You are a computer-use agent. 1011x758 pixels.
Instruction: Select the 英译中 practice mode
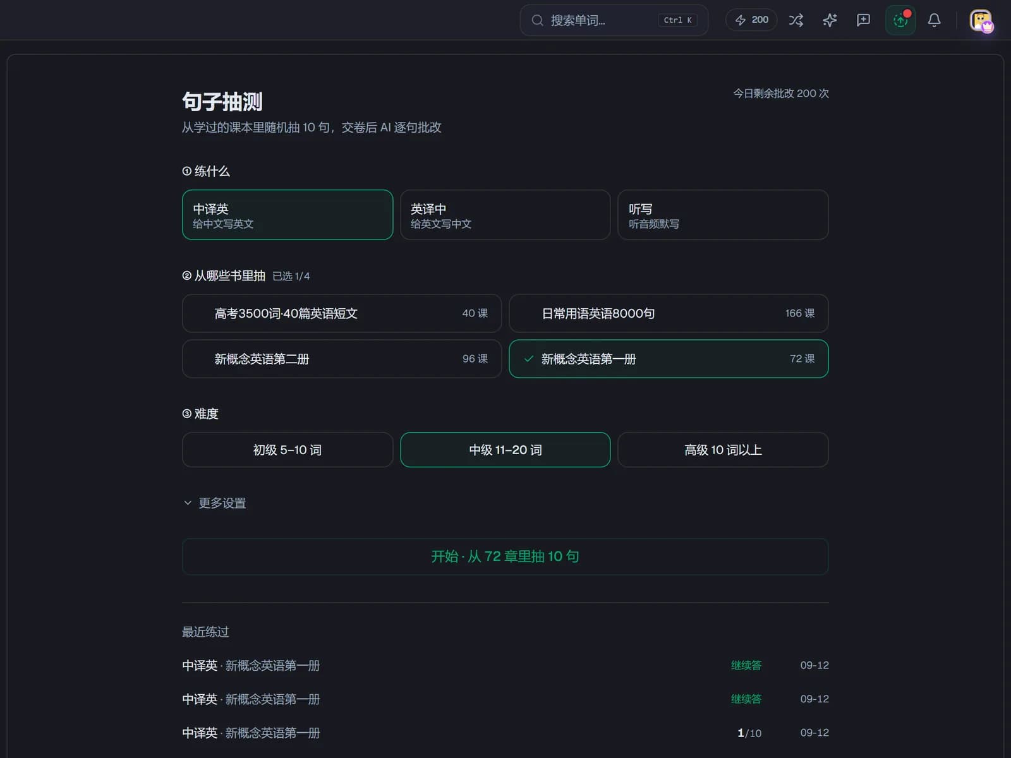(x=505, y=215)
